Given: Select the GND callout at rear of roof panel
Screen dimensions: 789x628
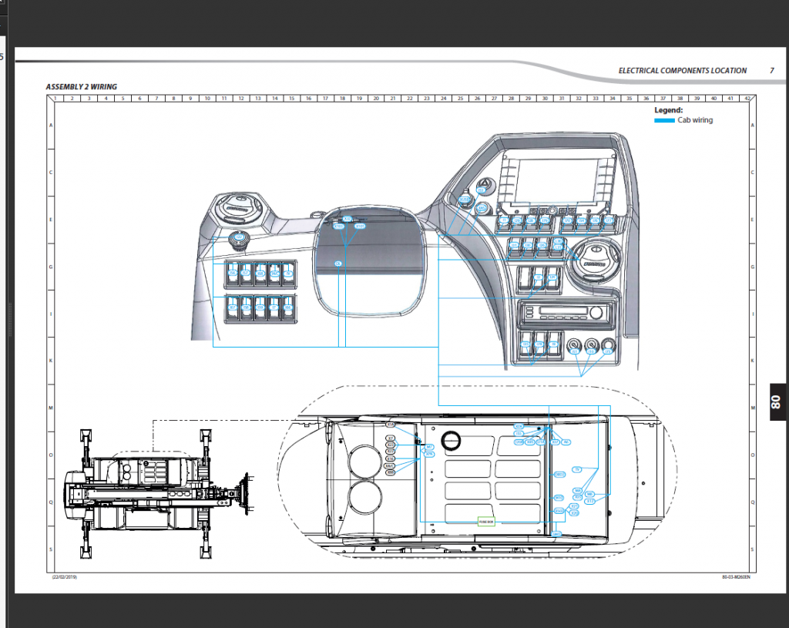Looking at the screenshot, I should click(556, 534).
